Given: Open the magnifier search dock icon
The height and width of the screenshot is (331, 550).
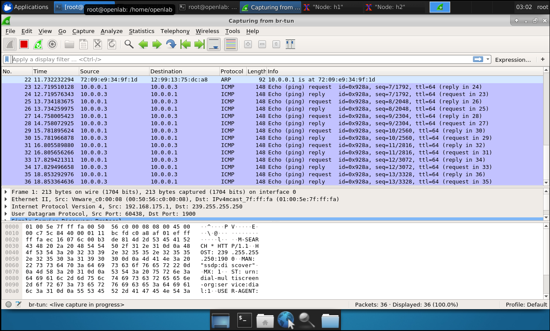Looking at the screenshot, I should tap(307, 320).
